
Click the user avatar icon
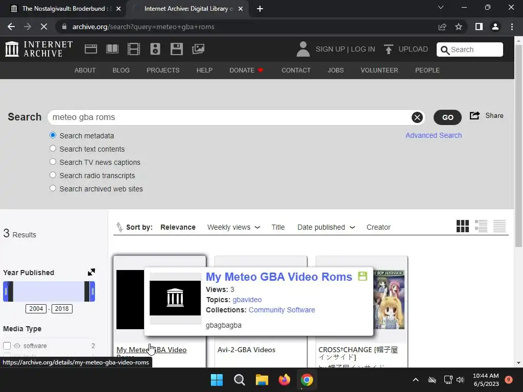click(303, 49)
